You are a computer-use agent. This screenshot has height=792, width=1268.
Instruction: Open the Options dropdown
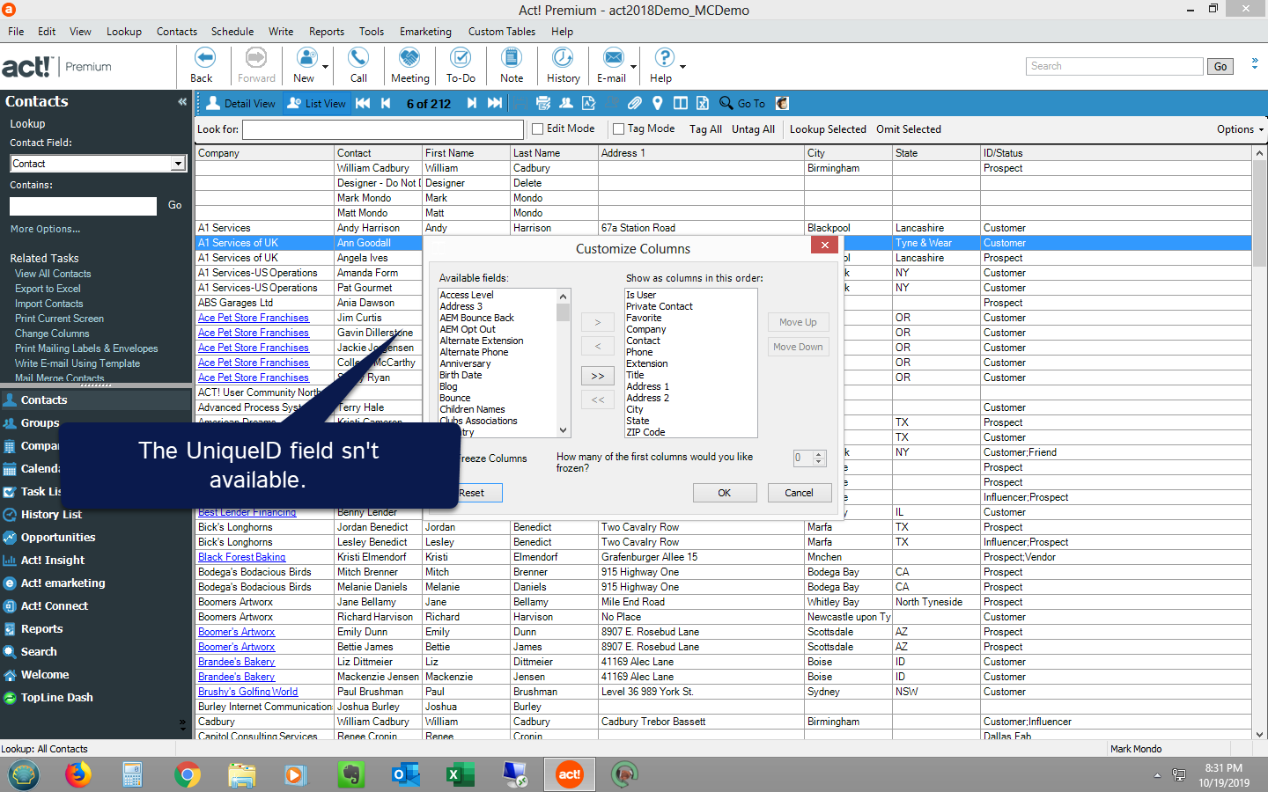(1240, 129)
